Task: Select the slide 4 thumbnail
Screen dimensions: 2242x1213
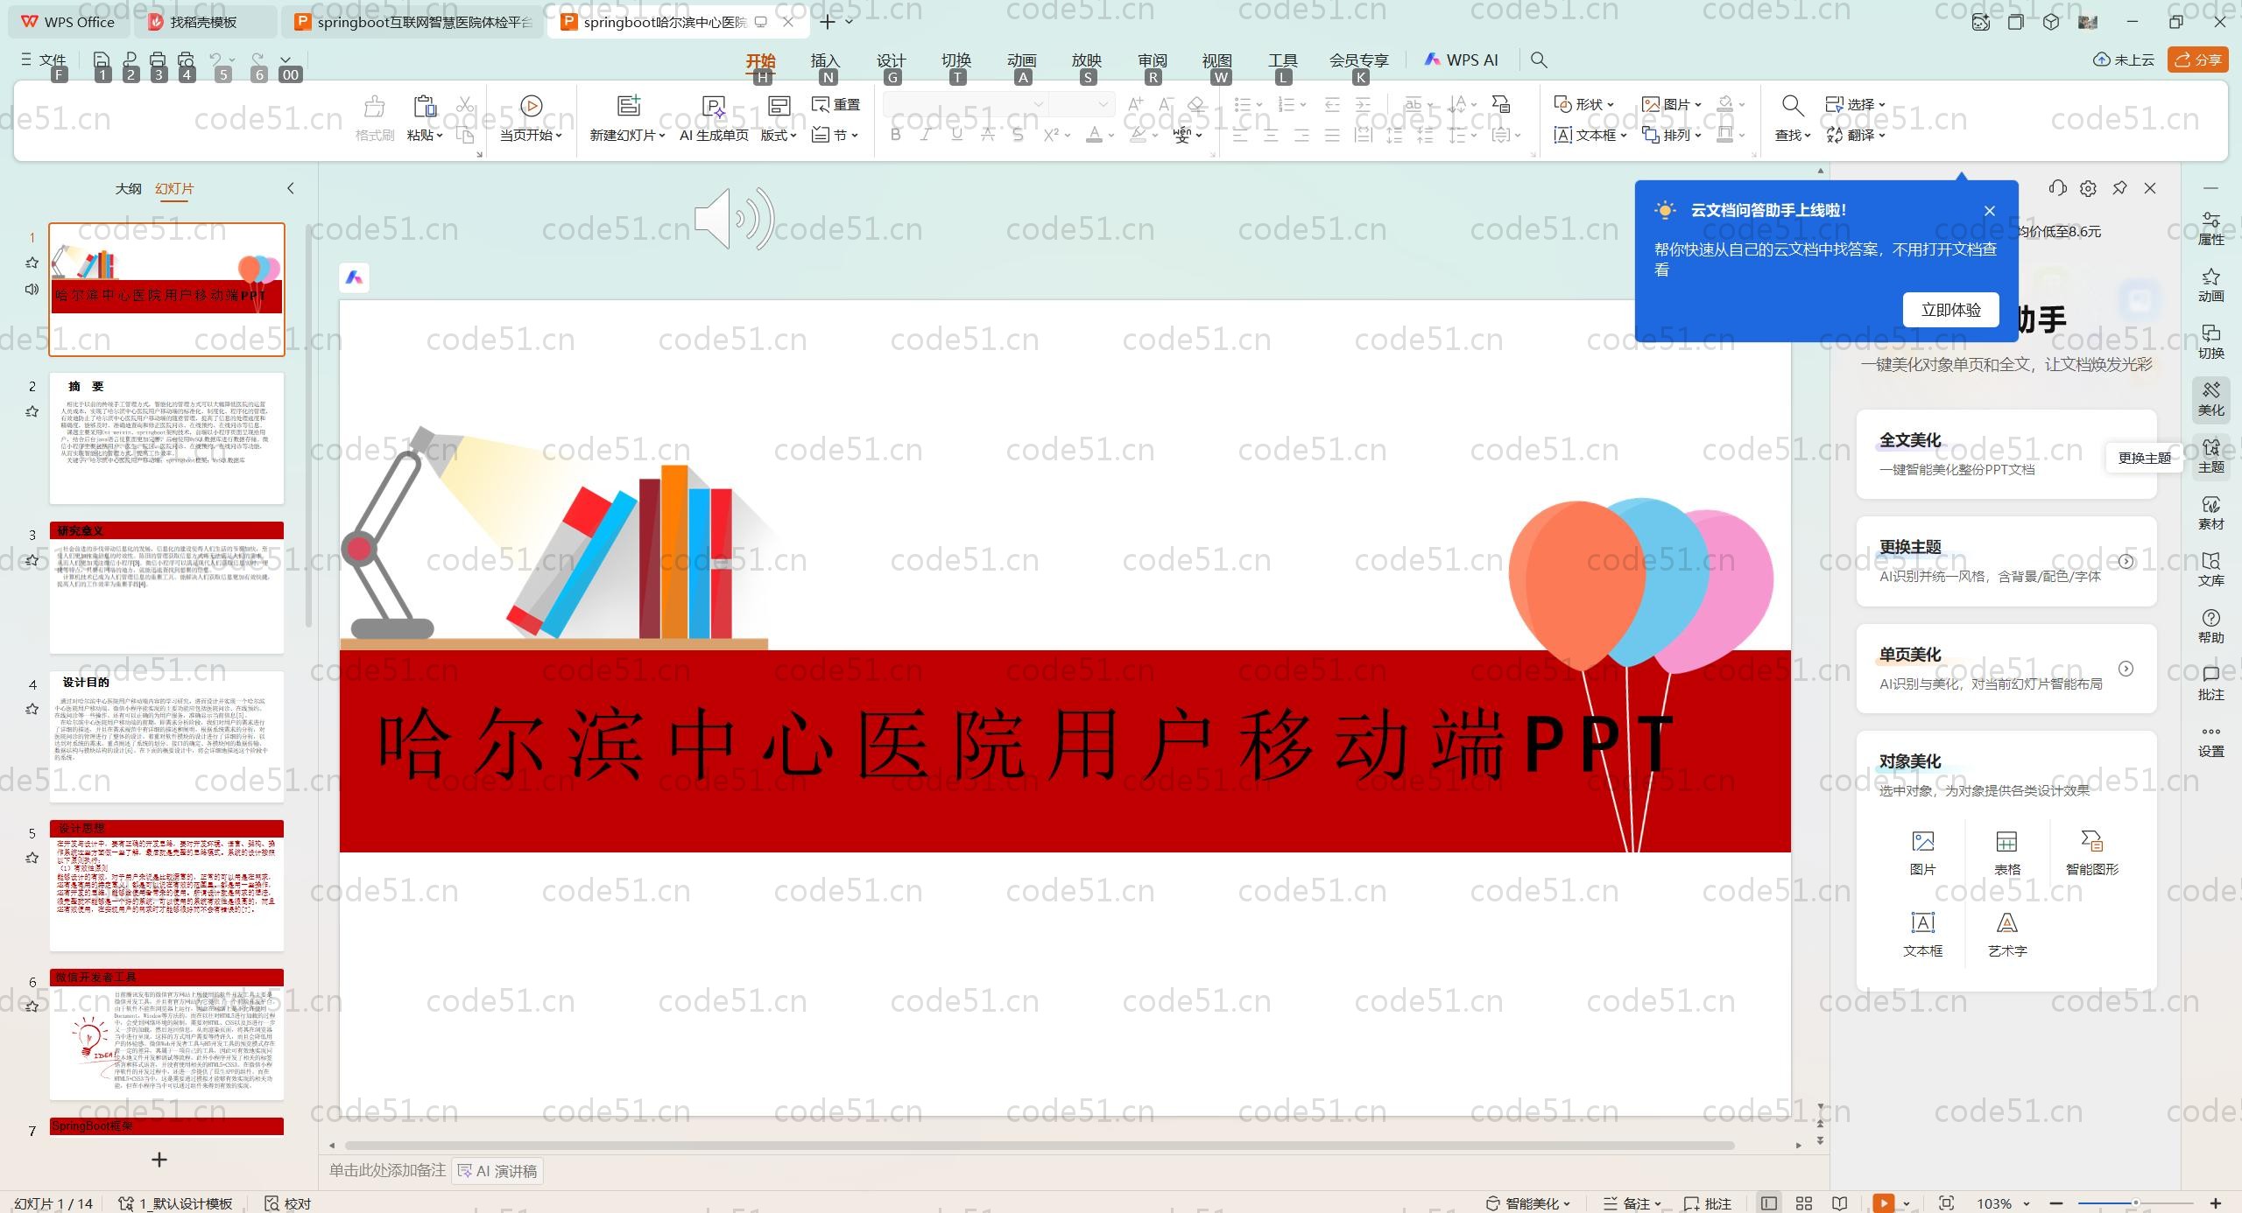Action: 166,736
